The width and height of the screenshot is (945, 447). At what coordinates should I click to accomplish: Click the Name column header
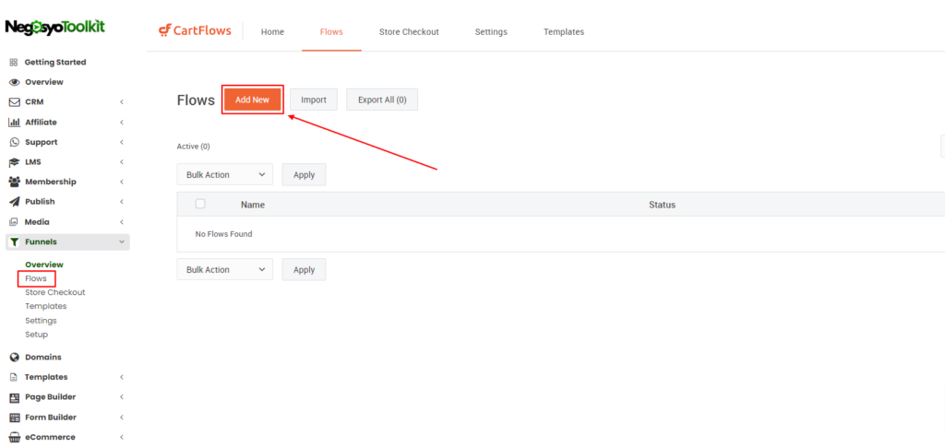tap(253, 205)
